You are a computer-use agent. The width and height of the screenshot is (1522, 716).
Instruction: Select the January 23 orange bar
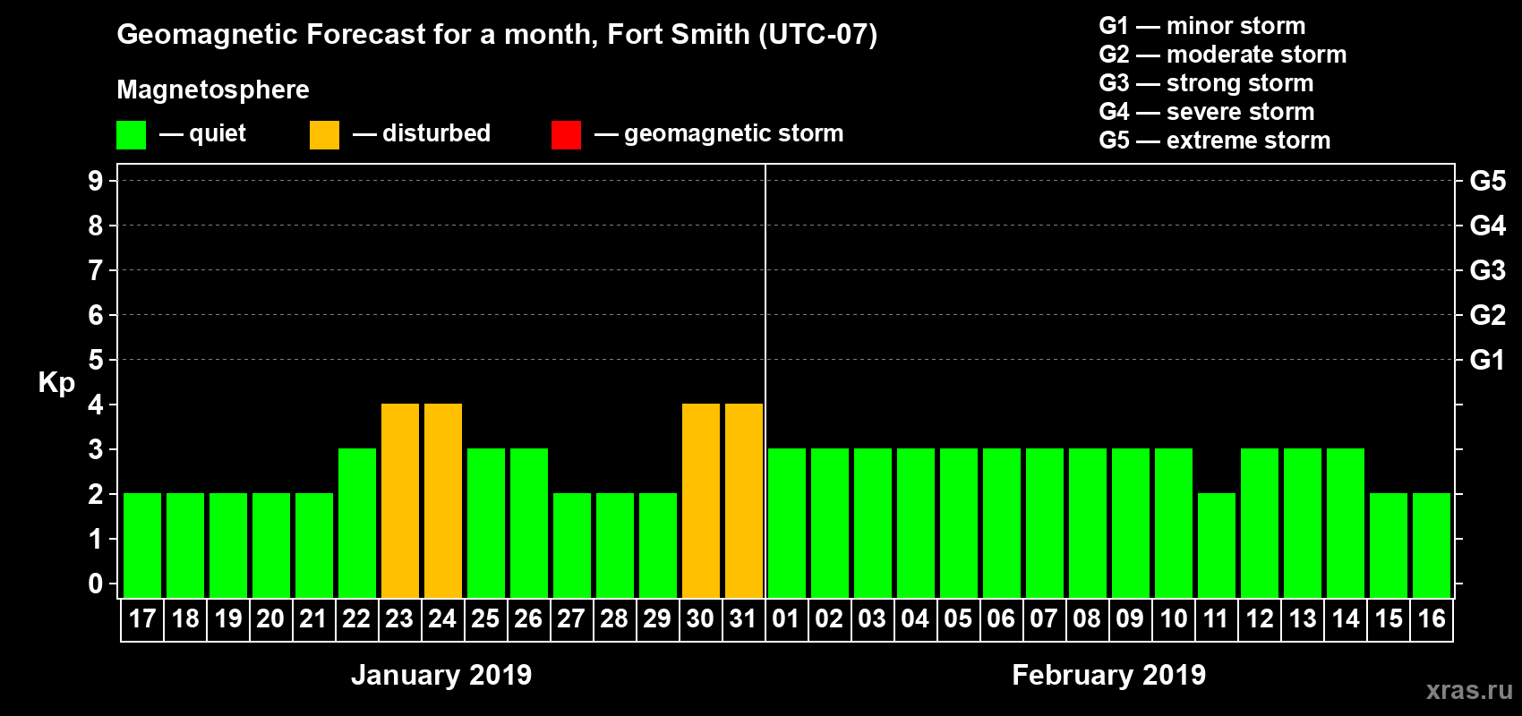tap(400, 500)
